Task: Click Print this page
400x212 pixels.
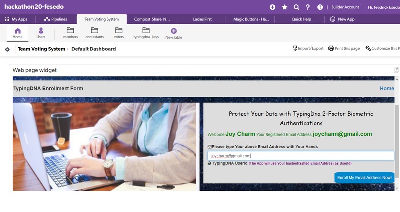Action: (344, 48)
